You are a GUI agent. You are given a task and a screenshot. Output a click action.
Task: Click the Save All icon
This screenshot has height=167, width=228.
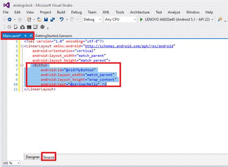(x=52, y=20)
